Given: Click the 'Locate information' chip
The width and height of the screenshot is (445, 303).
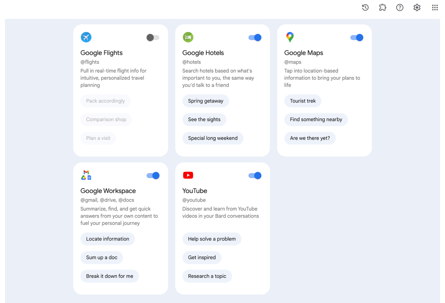Looking at the screenshot, I should pos(108,239).
